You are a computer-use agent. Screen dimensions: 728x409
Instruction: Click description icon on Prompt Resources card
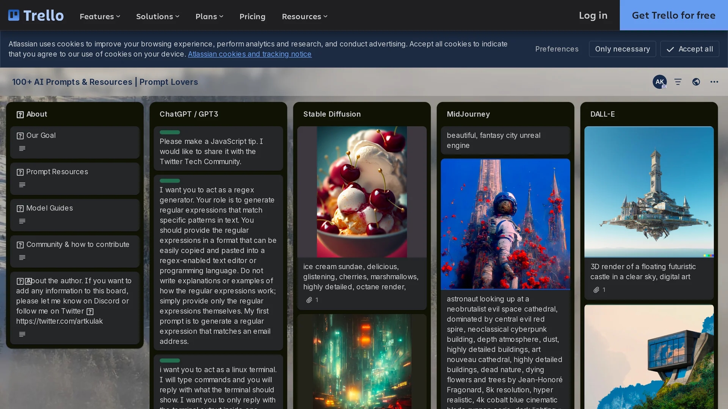click(22, 185)
